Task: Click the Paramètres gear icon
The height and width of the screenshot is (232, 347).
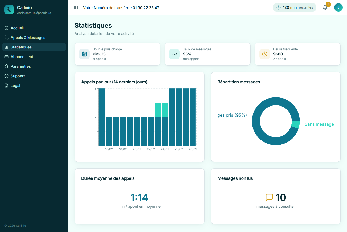Action: pos(6,66)
